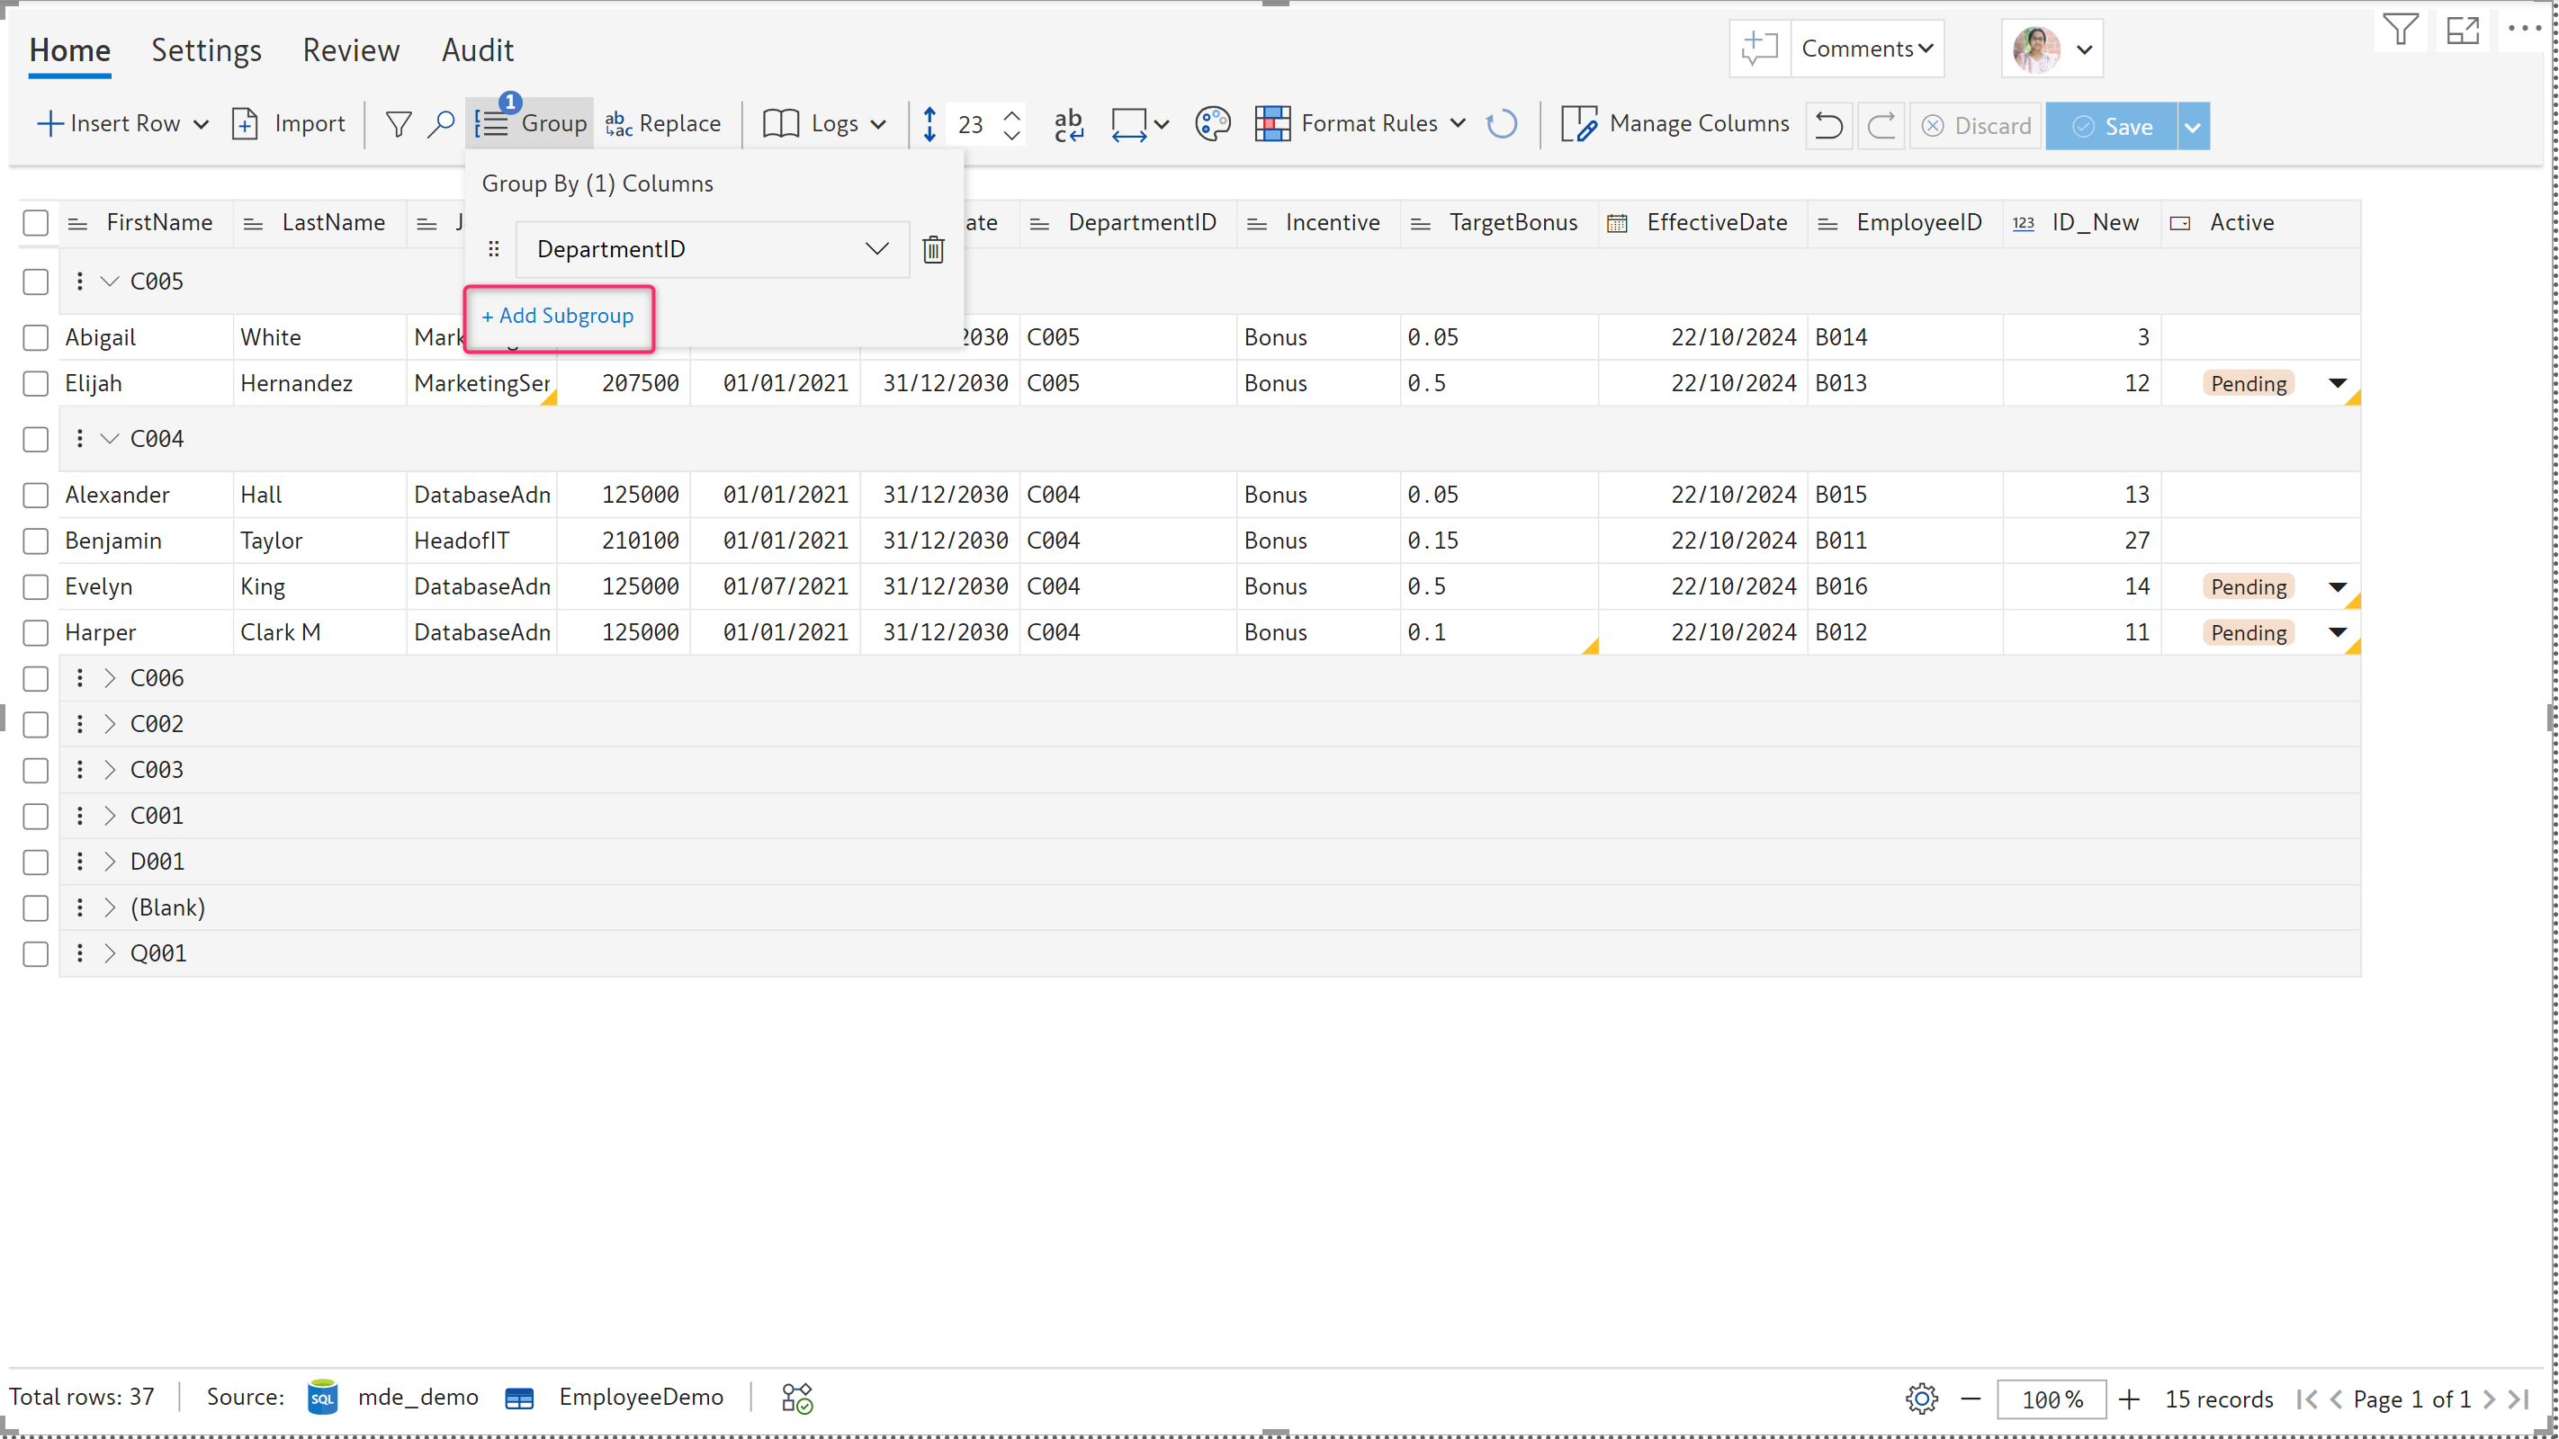Click the undo arrow icon
The height and width of the screenshot is (1439, 2559).
click(1827, 125)
